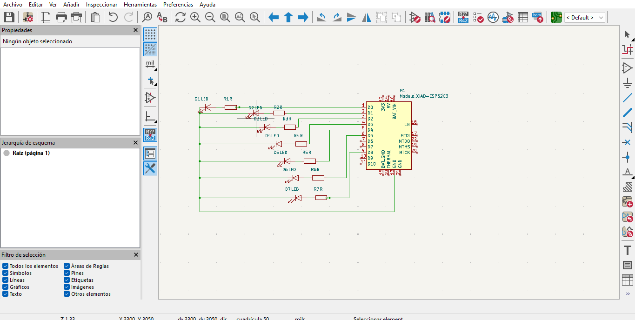Toggle grid dots display
This screenshot has width=635, height=320.
150,34
